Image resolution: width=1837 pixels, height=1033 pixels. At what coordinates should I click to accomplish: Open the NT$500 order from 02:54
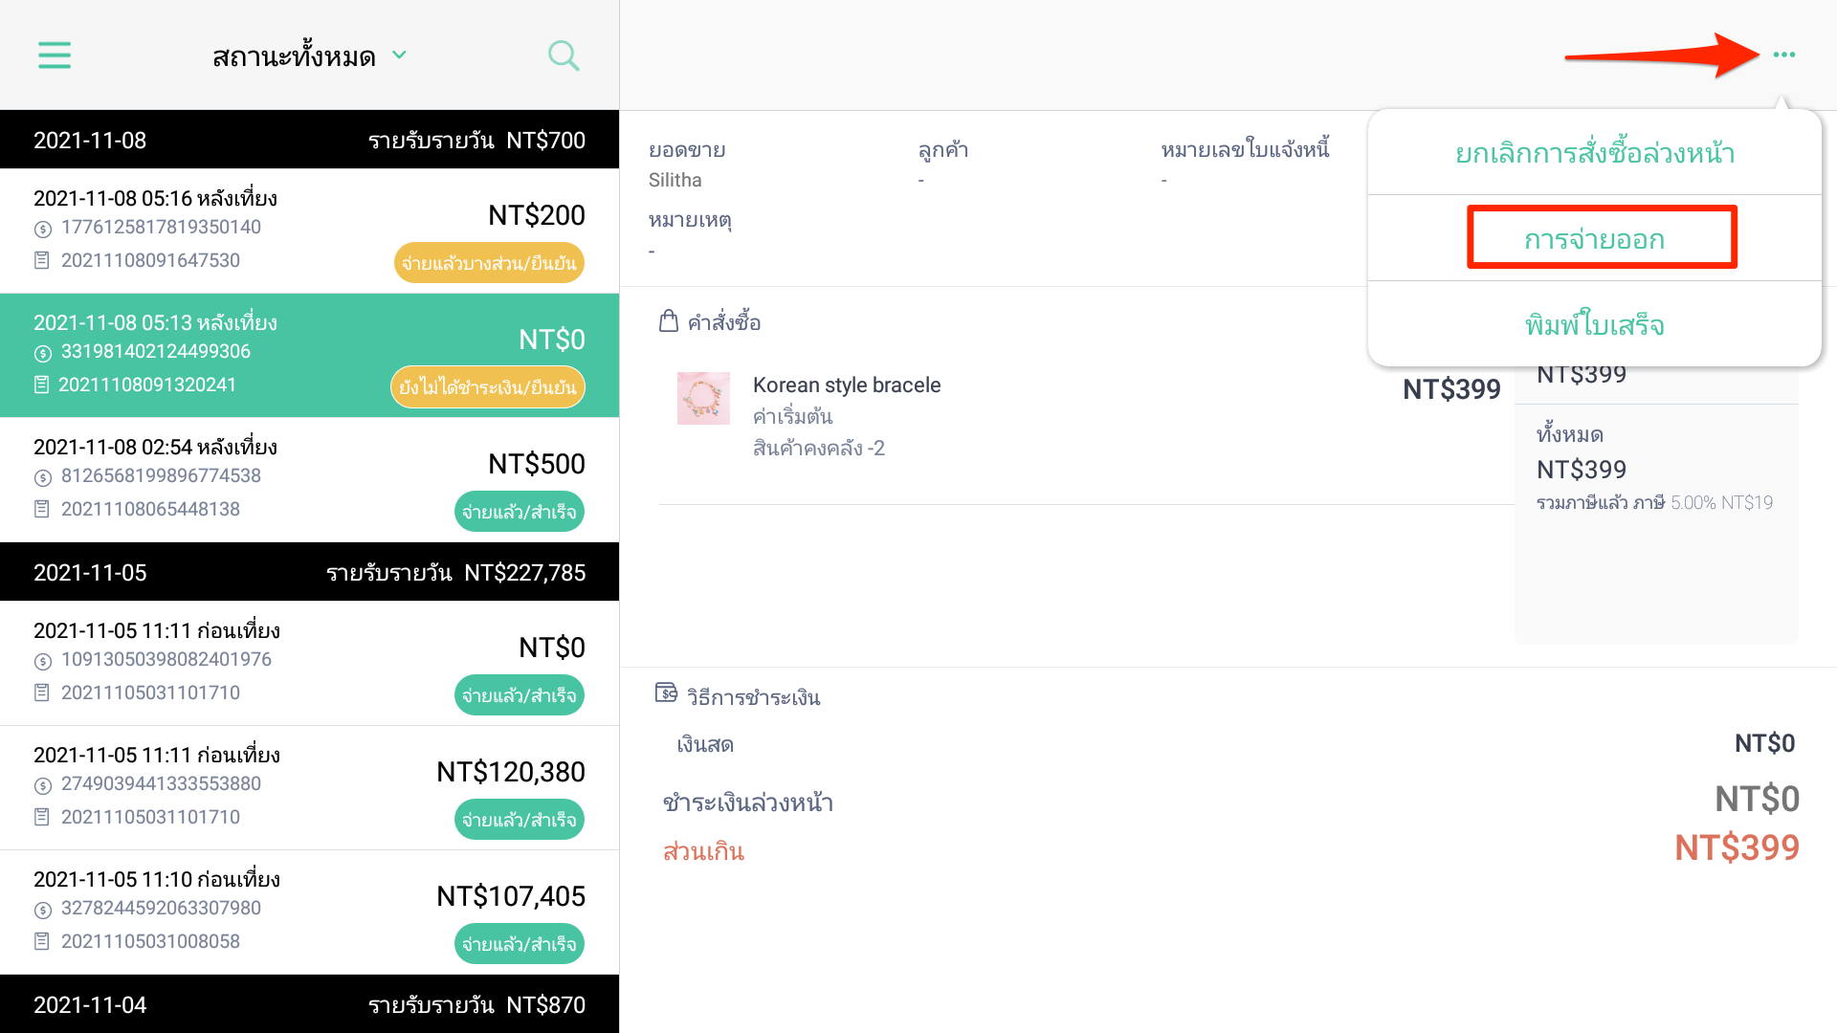point(309,480)
